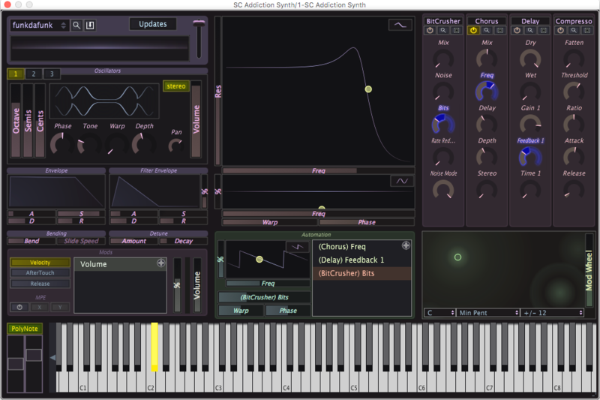Switch to oscillator tab 2

point(33,74)
